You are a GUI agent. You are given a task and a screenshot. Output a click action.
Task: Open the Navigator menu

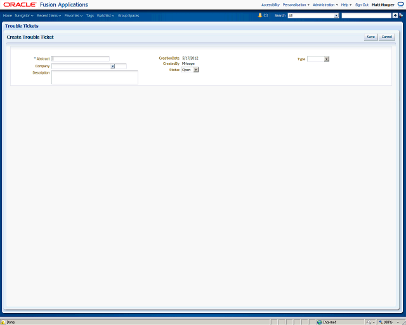click(x=24, y=15)
